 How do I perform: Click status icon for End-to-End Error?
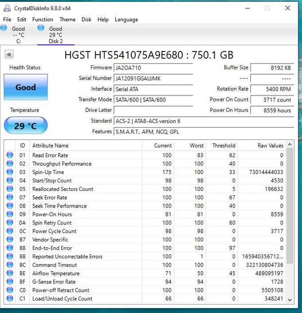[x=10, y=248]
